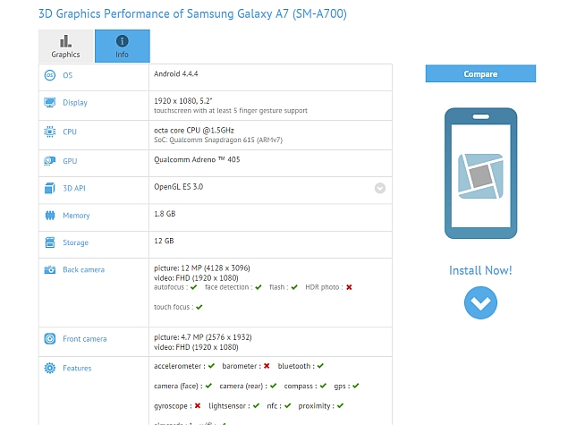Screen dimensions: 568x425
Task: Click the Display monitor icon
Action: [49, 103]
